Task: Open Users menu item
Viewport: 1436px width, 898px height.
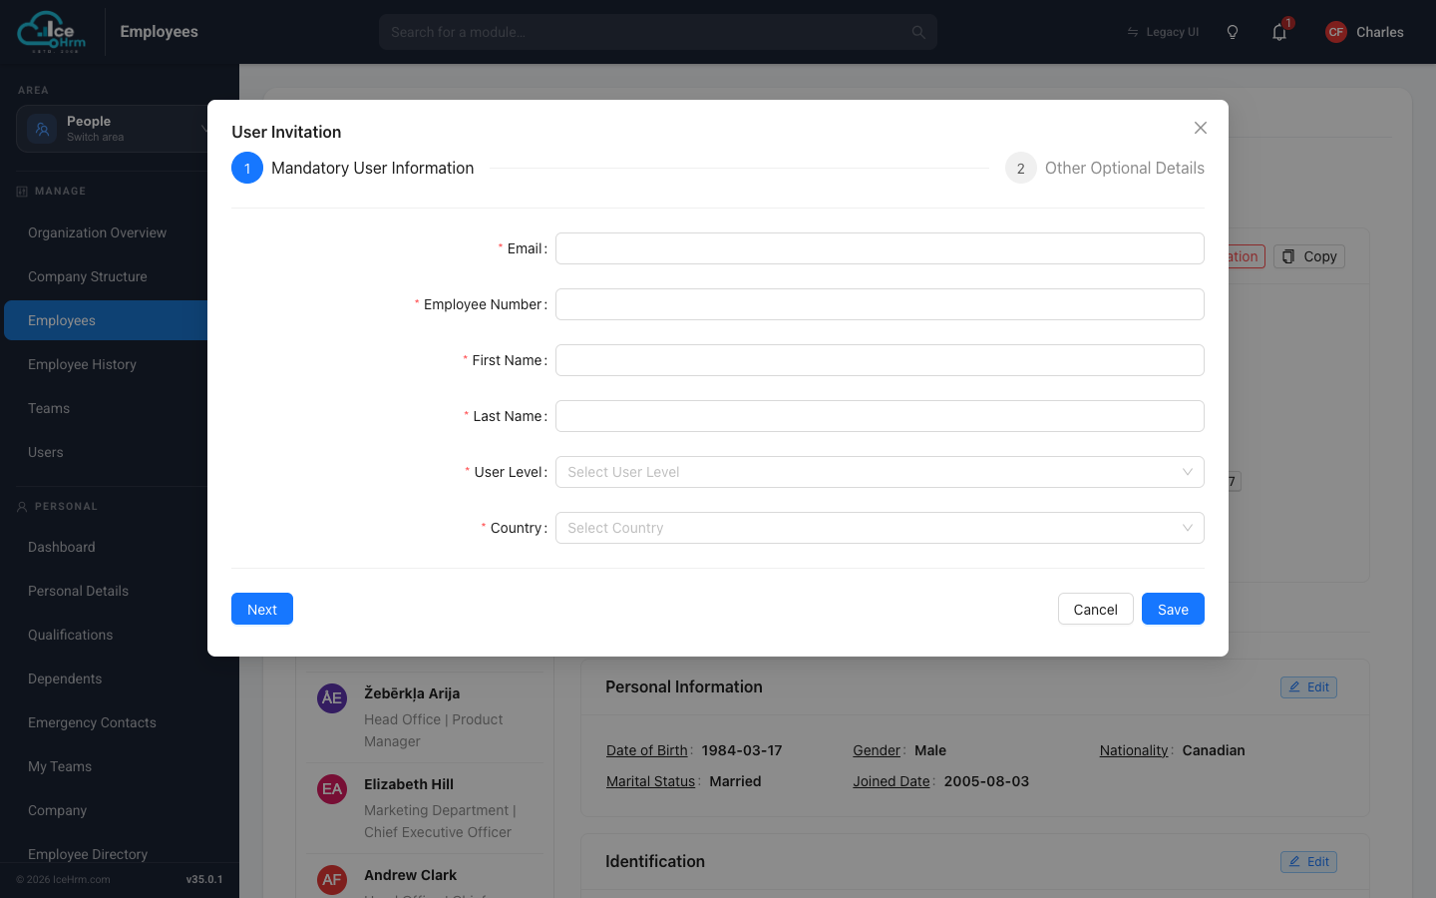Action: coord(46,452)
